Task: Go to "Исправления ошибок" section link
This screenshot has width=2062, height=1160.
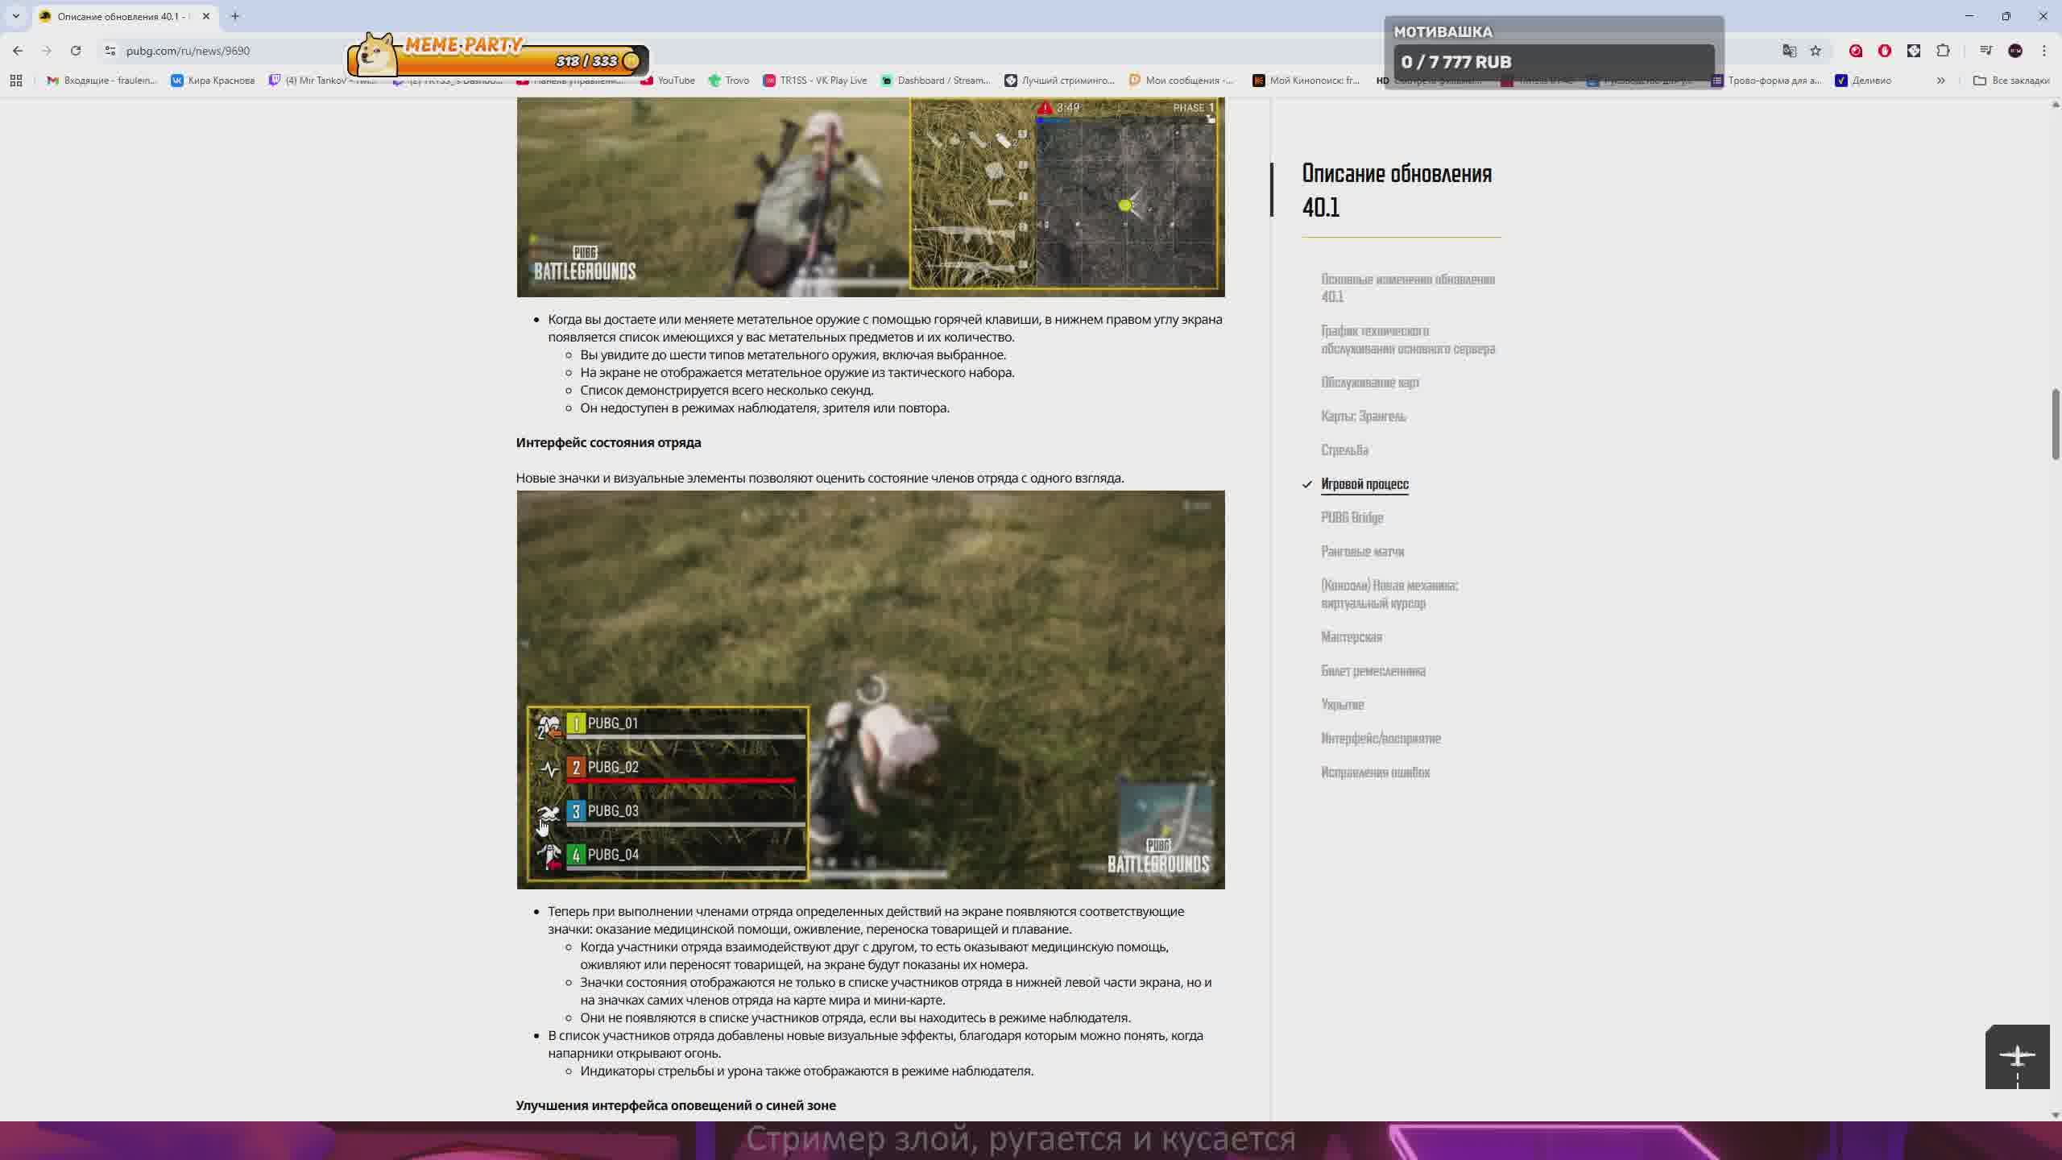Action: click(1375, 773)
